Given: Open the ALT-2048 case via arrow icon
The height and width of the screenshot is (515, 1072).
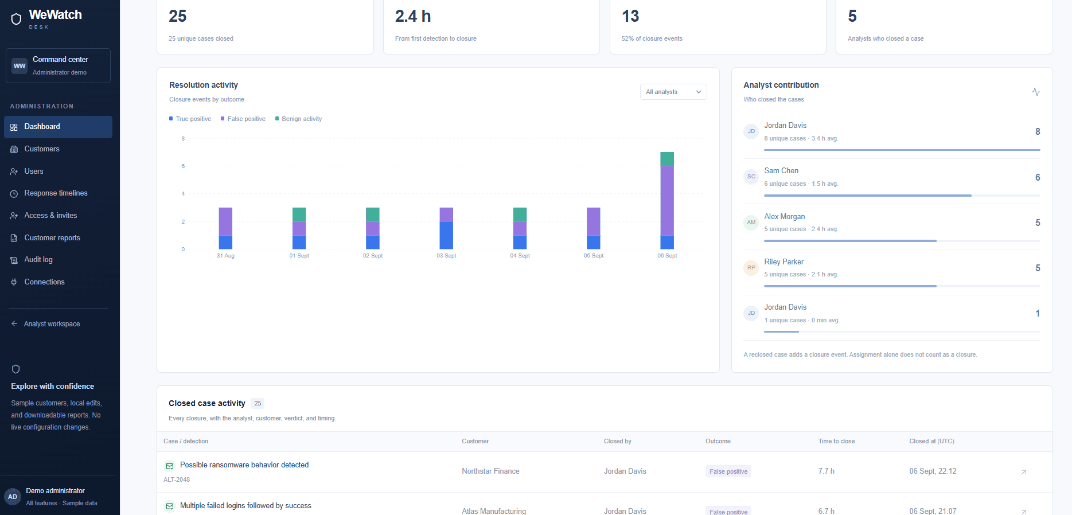Looking at the screenshot, I should [x=1024, y=472].
